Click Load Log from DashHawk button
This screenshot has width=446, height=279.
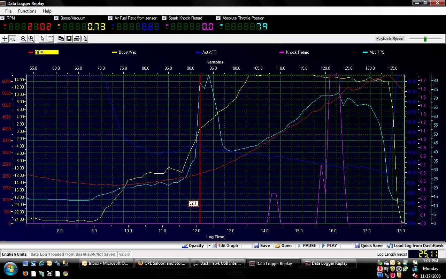[416, 246]
